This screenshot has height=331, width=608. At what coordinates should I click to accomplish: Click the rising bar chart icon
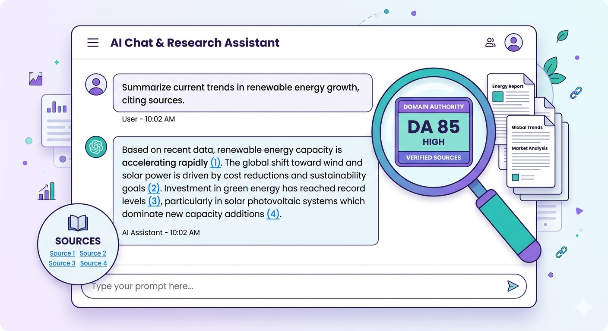pyautogui.click(x=47, y=191)
